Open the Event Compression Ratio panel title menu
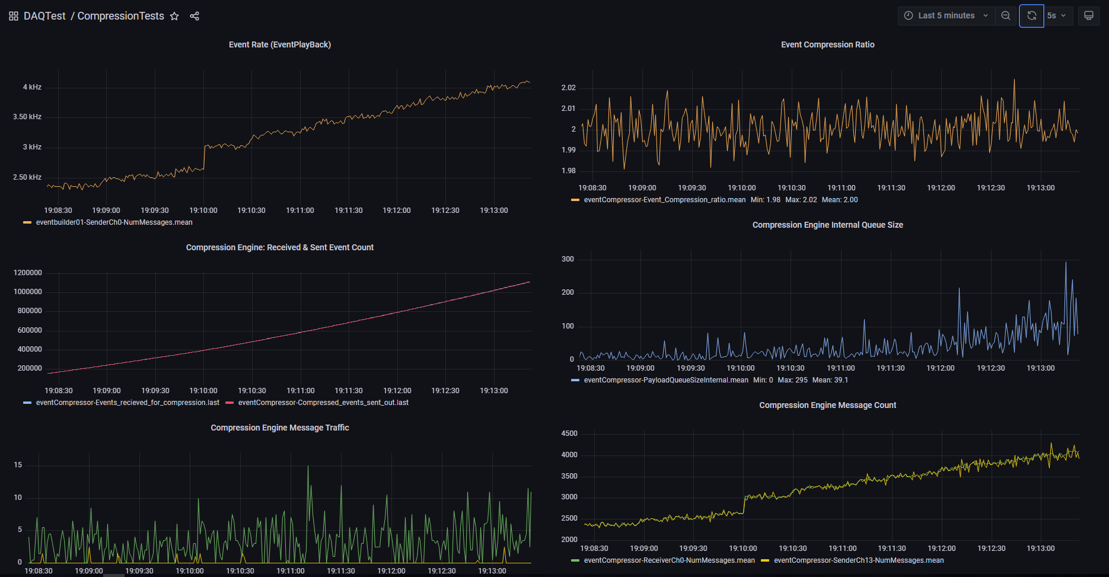The width and height of the screenshot is (1109, 577). (x=827, y=44)
